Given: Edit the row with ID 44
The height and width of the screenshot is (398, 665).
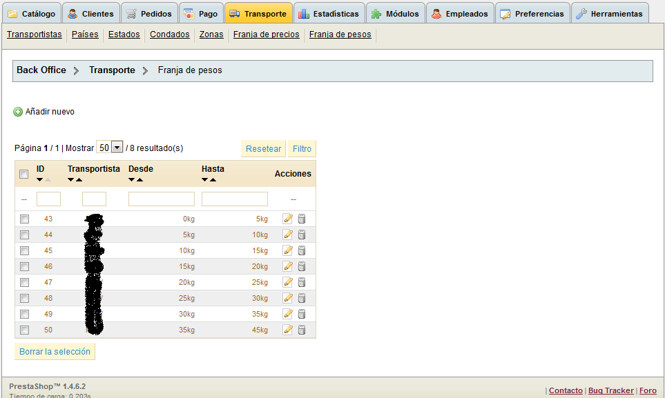Looking at the screenshot, I should click(x=288, y=235).
